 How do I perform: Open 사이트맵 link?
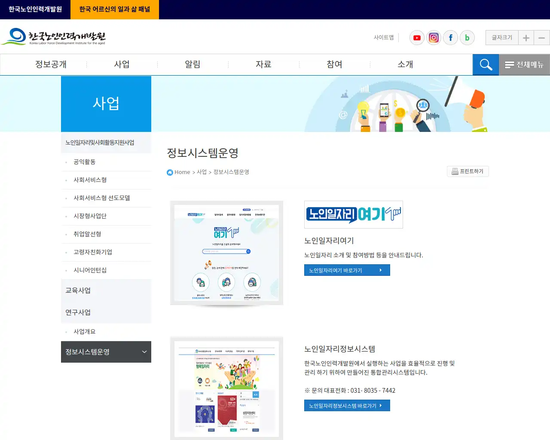click(384, 37)
